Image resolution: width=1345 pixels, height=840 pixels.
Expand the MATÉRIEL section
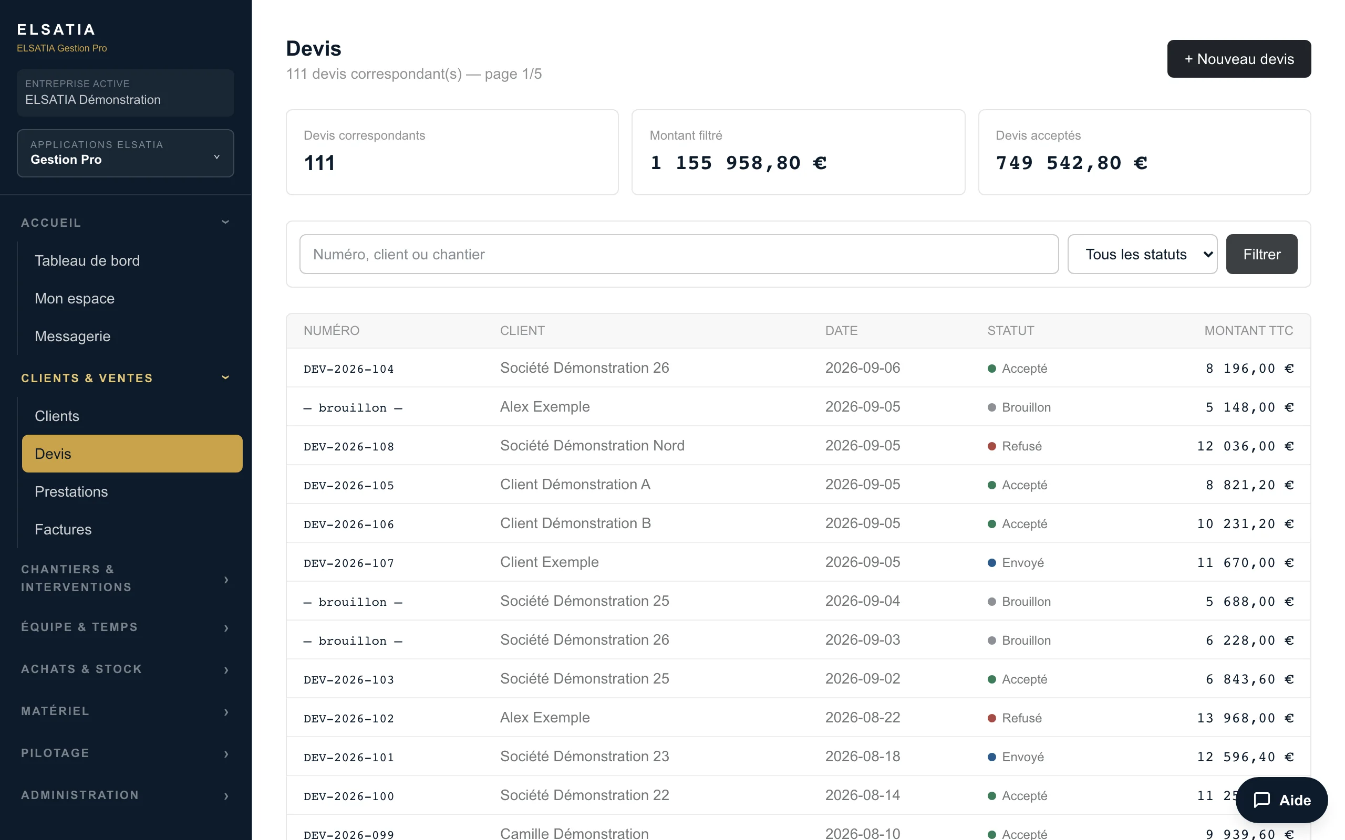(126, 711)
